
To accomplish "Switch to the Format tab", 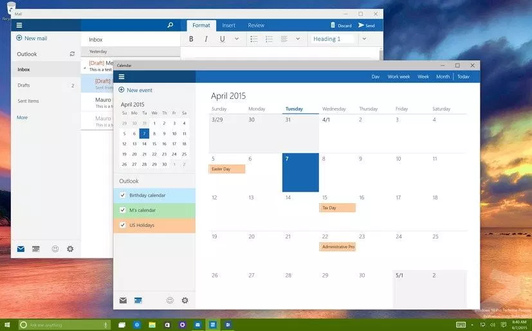I will click(x=201, y=26).
